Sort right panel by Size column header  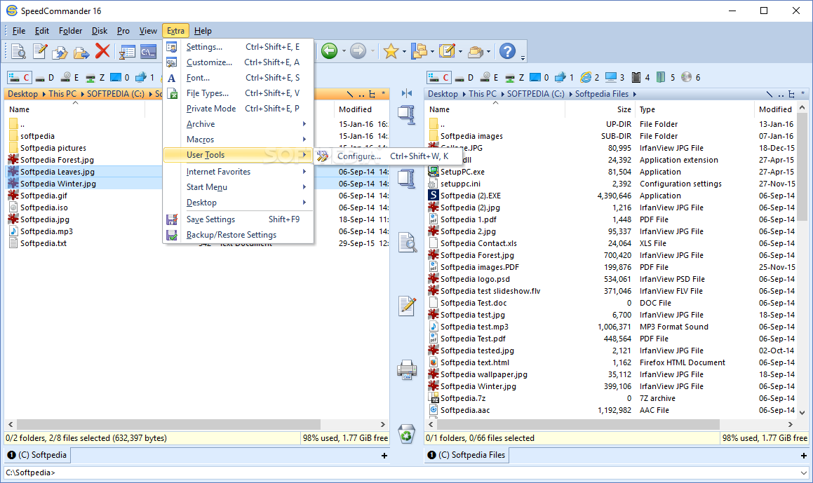[x=599, y=109]
